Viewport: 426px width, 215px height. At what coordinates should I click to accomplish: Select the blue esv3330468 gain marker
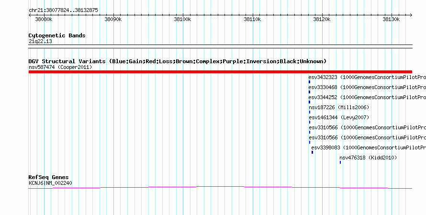[x=309, y=92]
